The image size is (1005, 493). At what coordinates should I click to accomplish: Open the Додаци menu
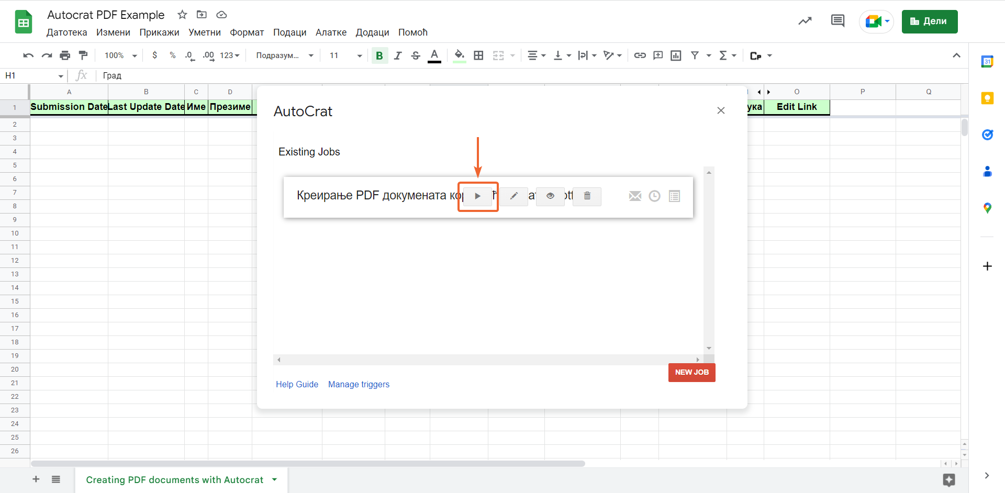pyautogui.click(x=372, y=32)
